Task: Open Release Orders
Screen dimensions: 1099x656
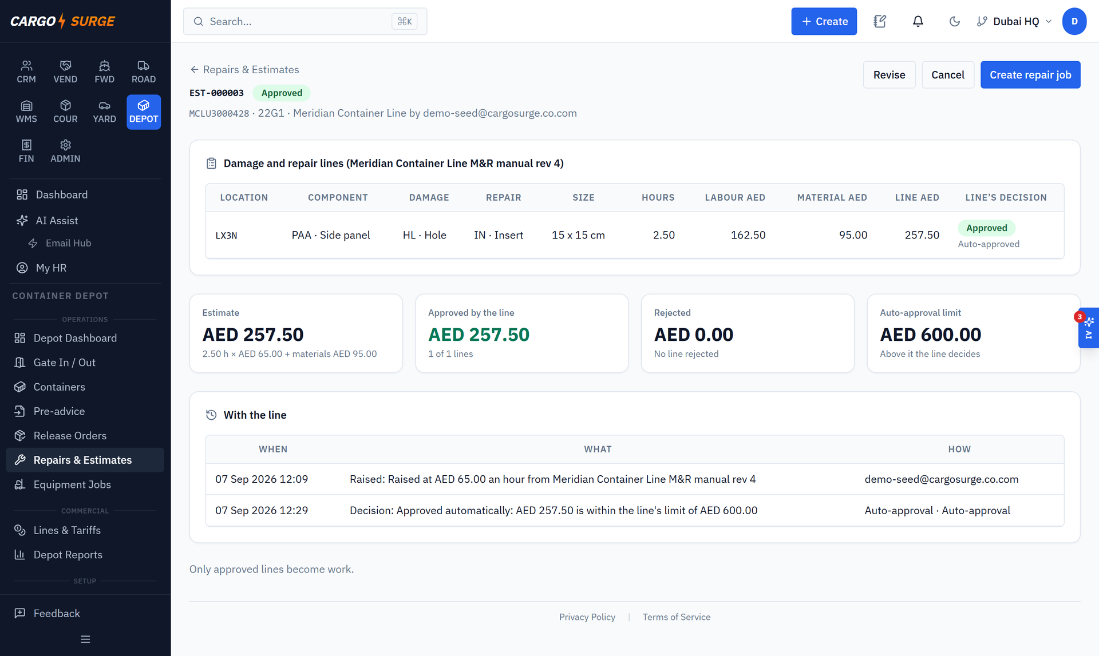Action: click(x=85, y=436)
